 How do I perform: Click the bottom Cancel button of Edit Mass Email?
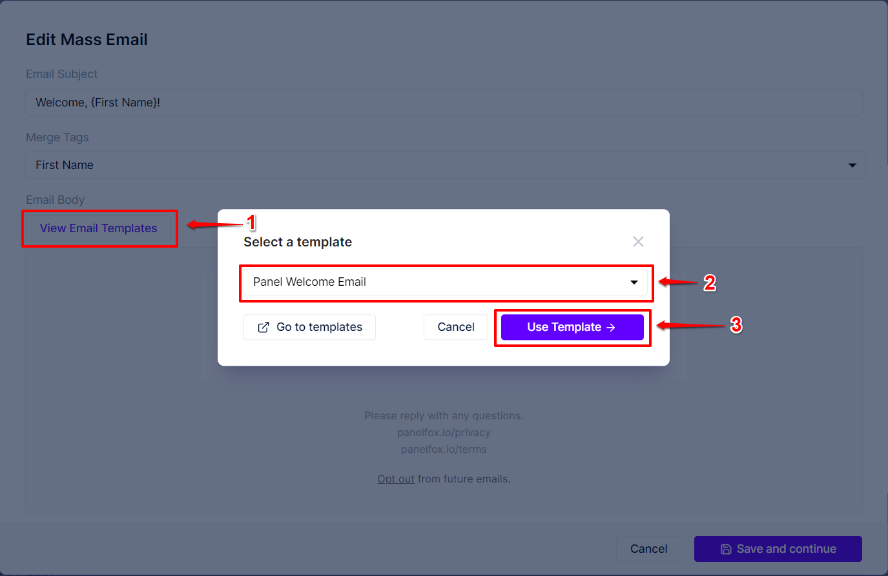pos(648,549)
